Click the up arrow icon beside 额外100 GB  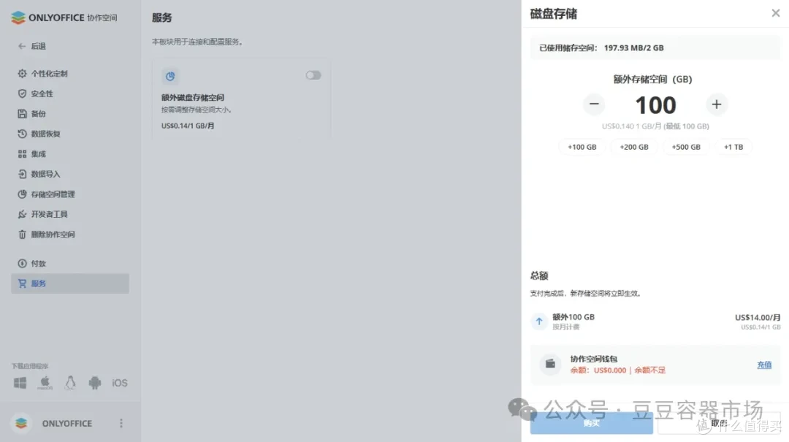coord(539,321)
